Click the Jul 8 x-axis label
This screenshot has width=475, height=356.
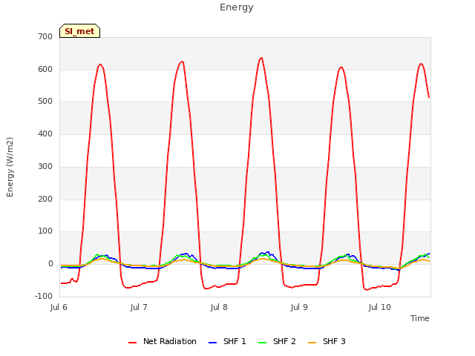pyautogui.click(x=219, y=307)
